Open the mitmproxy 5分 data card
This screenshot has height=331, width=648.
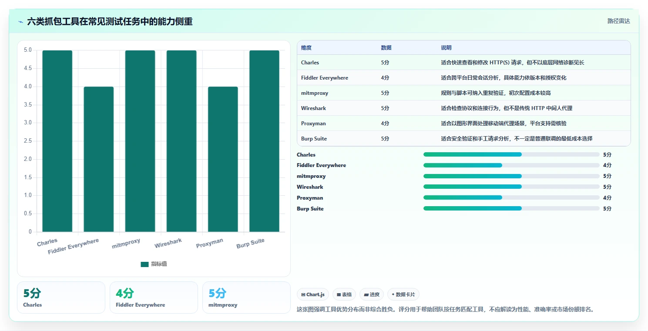(x=246, y=298)
